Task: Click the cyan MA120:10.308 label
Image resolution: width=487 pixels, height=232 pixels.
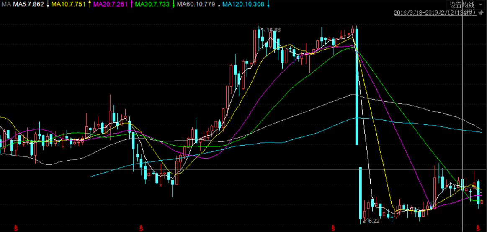Action: [x=243, y=4]
